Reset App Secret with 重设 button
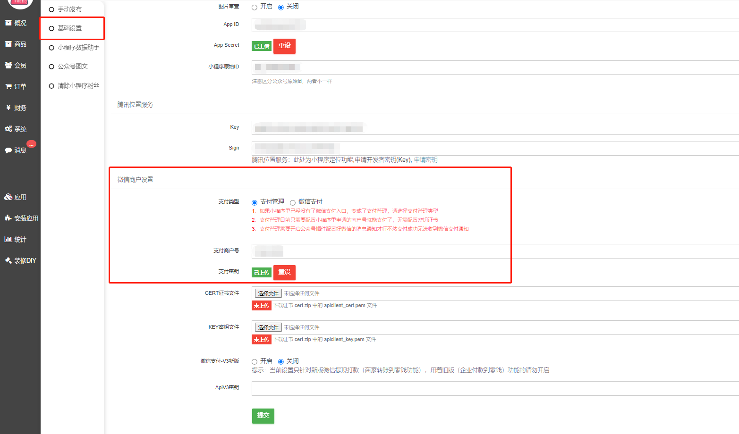Image resolution: width=739 pixels, height=434 pixels. (284, 46)
